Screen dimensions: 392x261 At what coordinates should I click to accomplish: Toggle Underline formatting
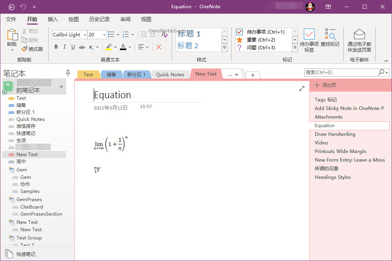point(73,47)
